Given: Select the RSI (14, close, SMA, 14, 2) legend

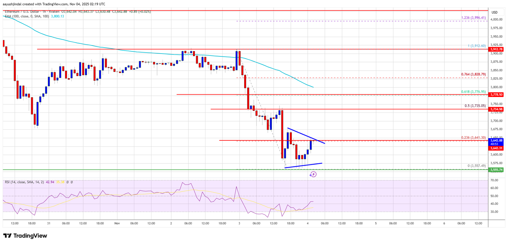Looking at the screenshot, I should click(x=24, y=182).
